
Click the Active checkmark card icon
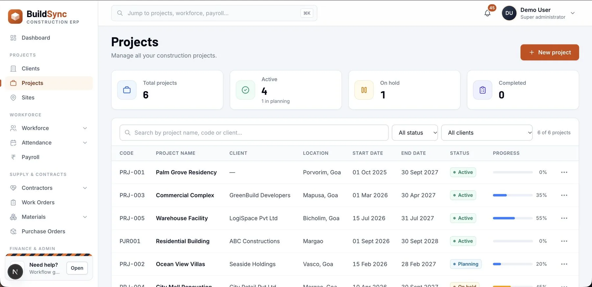coord(245,90)
